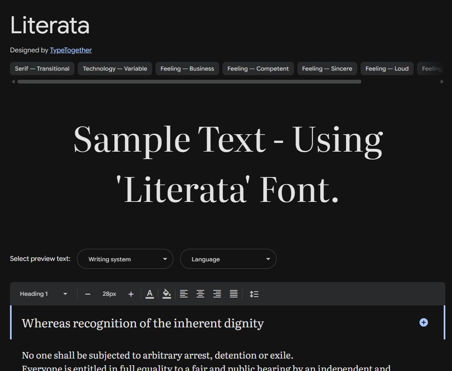Screen dimensions: 452x371
Task: Select the Feeling — Competent tag
Action: click(258, 69)
